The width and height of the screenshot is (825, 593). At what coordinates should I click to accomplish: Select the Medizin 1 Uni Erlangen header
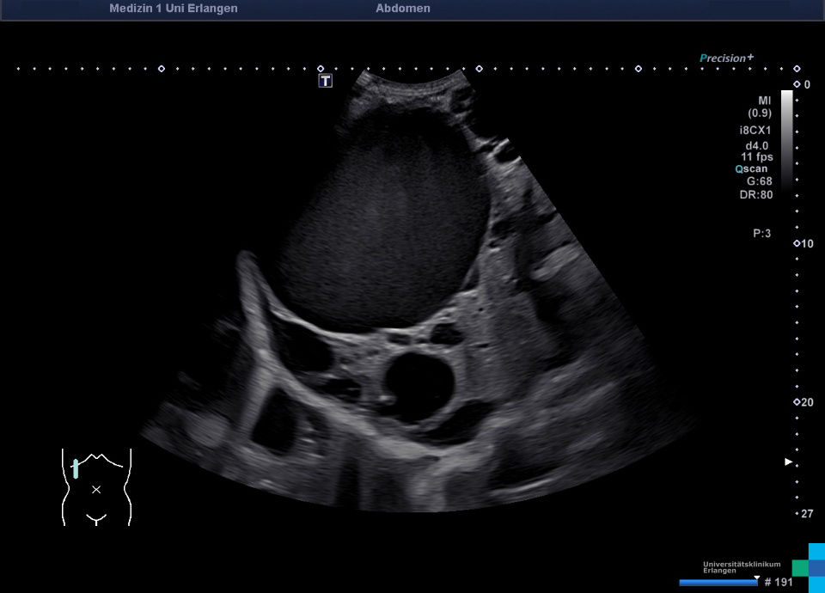[x=174, y=9]
